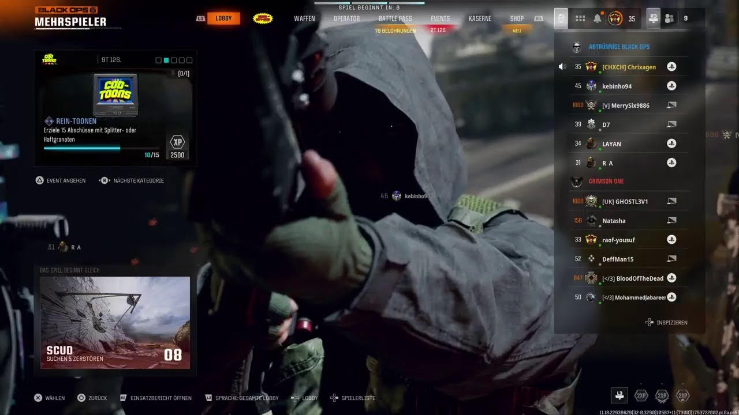Select the first 2XP token icon at bottom
739x415 pixels.
(641, 395)
